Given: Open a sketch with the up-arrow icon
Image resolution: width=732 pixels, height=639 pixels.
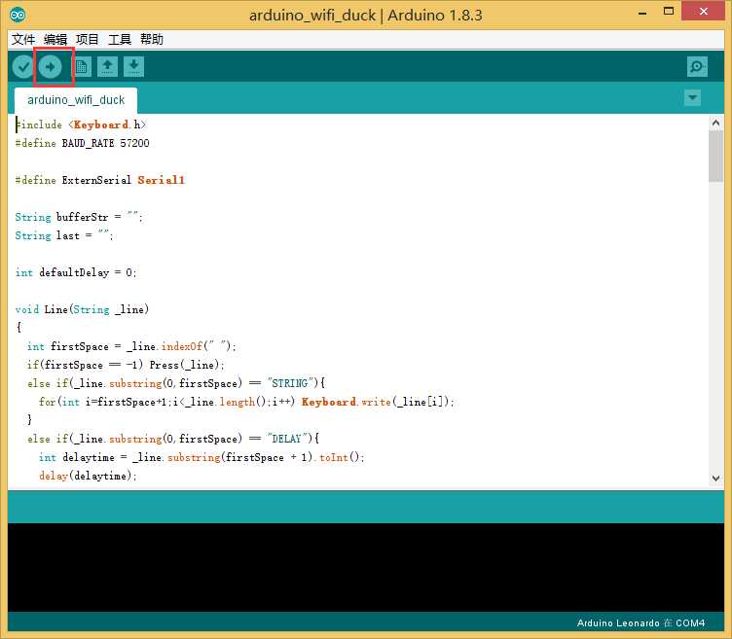Looking at the screenshot, I should pyautogui.click(x=107, y=67).
